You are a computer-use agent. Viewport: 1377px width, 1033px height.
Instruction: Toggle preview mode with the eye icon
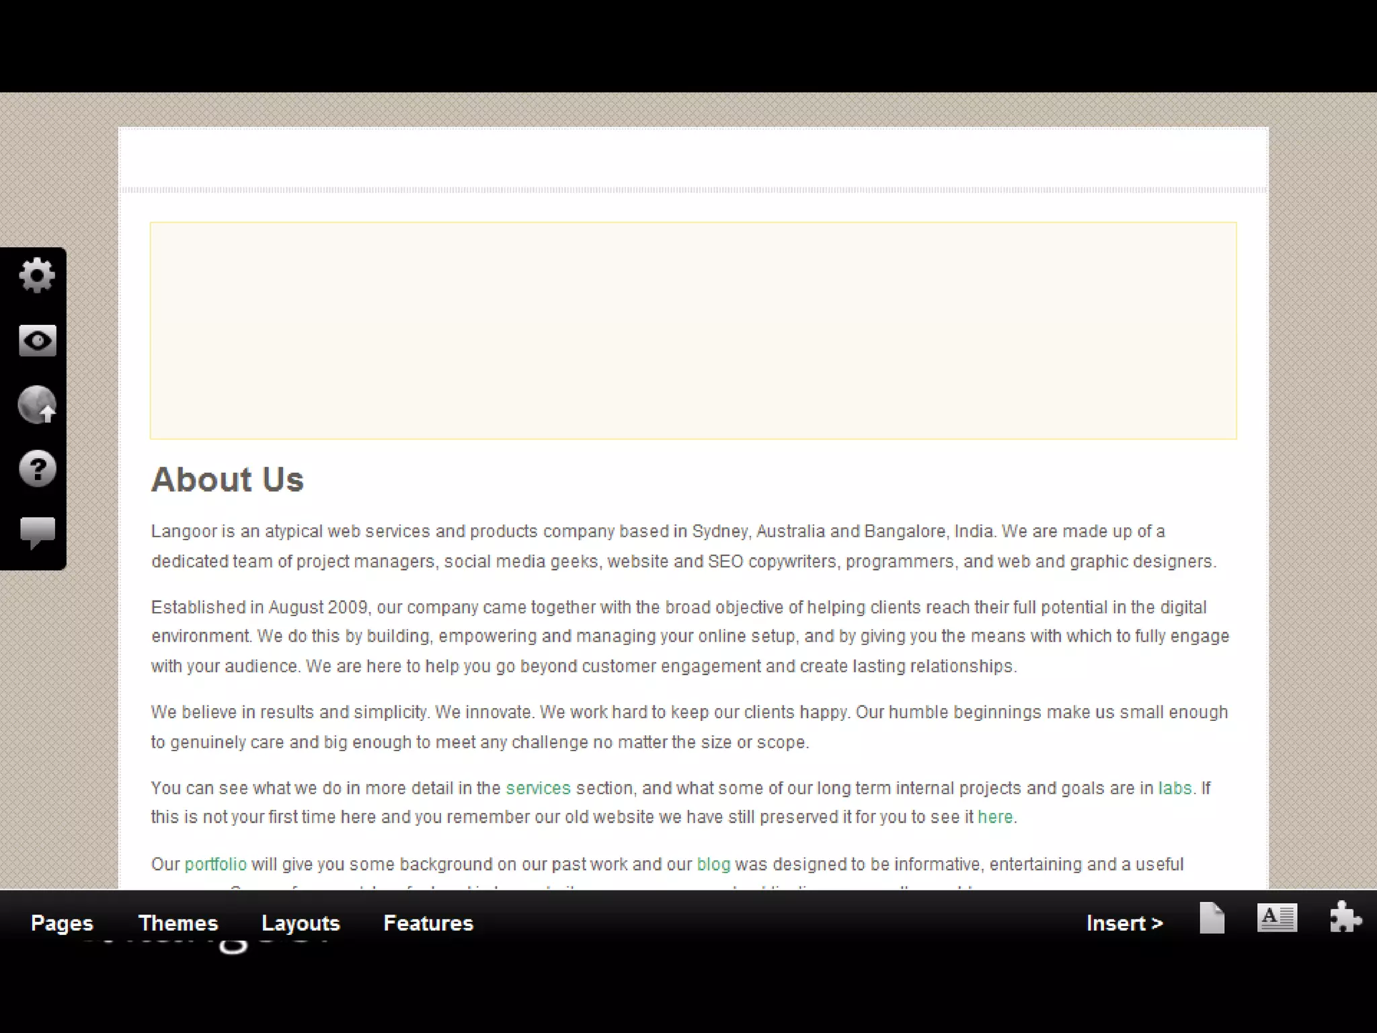(37, 340)
